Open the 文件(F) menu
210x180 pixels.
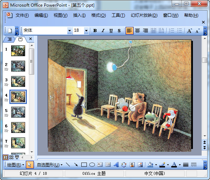(22, 15)
